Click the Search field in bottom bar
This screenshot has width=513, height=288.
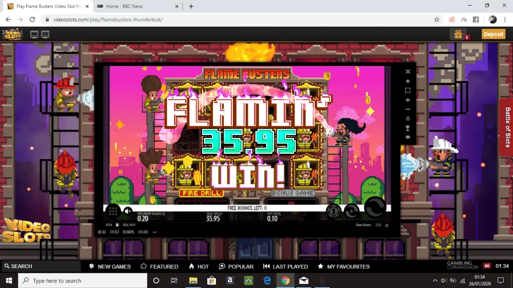(x=41, y=266)
